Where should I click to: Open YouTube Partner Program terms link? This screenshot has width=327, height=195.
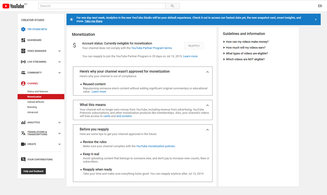coord(152,48)
